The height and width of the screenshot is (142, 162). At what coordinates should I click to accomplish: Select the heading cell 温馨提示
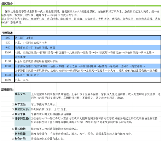(x=7, y=90)
